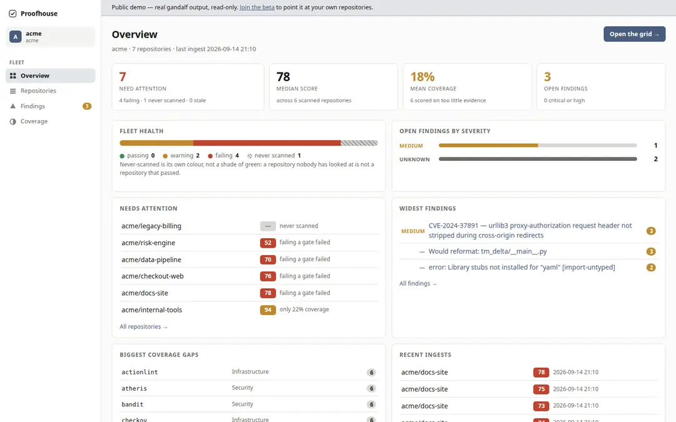676x422 pixels.
Task: Click score badge 73 in Recent Ingests
Action: (x=541, y=406)
